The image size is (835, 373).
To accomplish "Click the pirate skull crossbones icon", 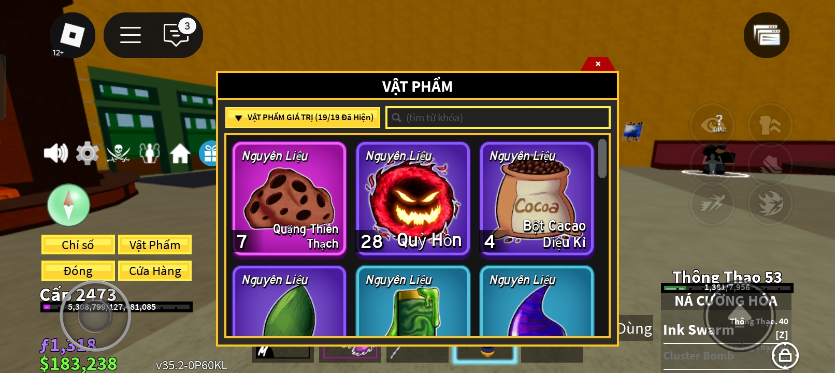I will [x=118, y=153].
